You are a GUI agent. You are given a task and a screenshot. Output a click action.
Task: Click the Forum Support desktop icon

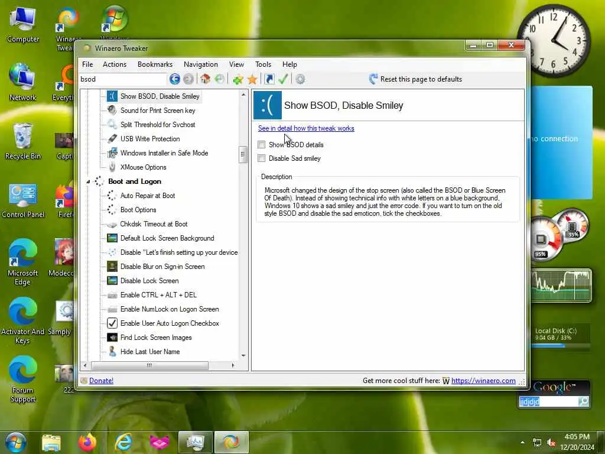23,380
